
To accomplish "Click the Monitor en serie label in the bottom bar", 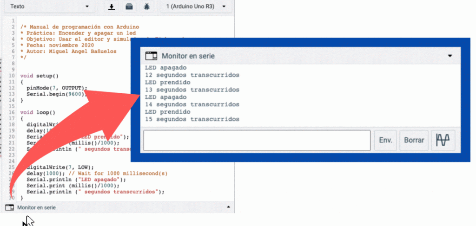I will tap(37, 207).
